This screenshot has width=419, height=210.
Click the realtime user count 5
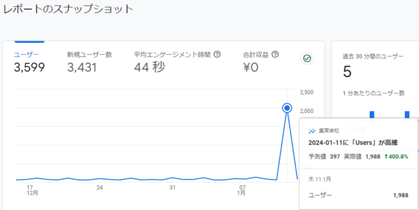click(x=347, y=72)
